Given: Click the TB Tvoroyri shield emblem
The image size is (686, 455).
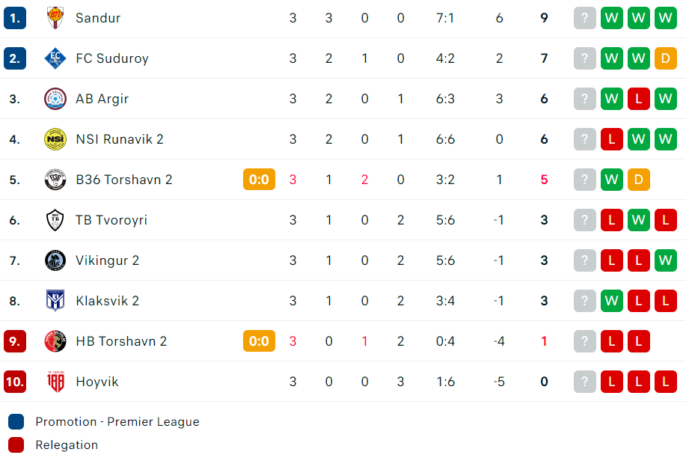Looking at the screenshot, I should (x=55, y=220).
